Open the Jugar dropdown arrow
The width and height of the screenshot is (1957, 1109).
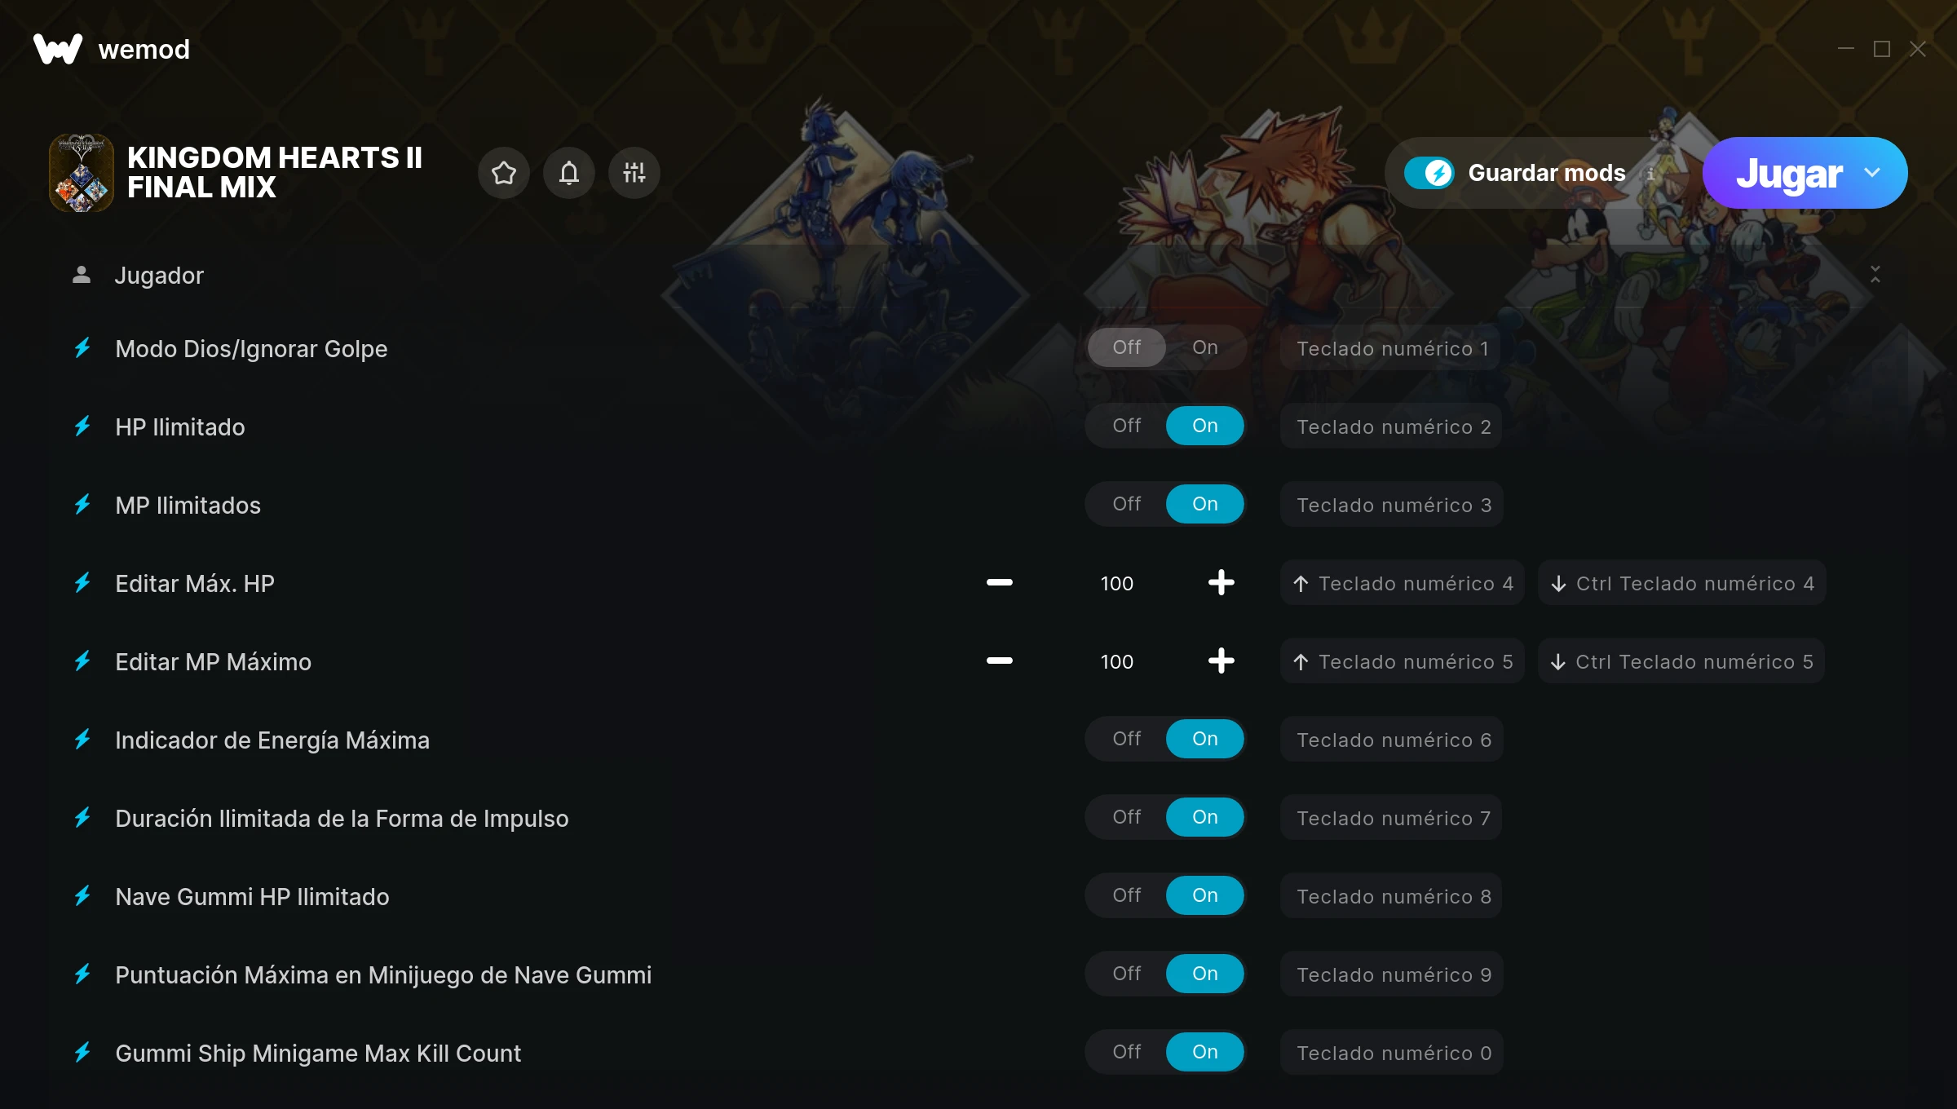pyautogui.click(x=1872, y=173)
